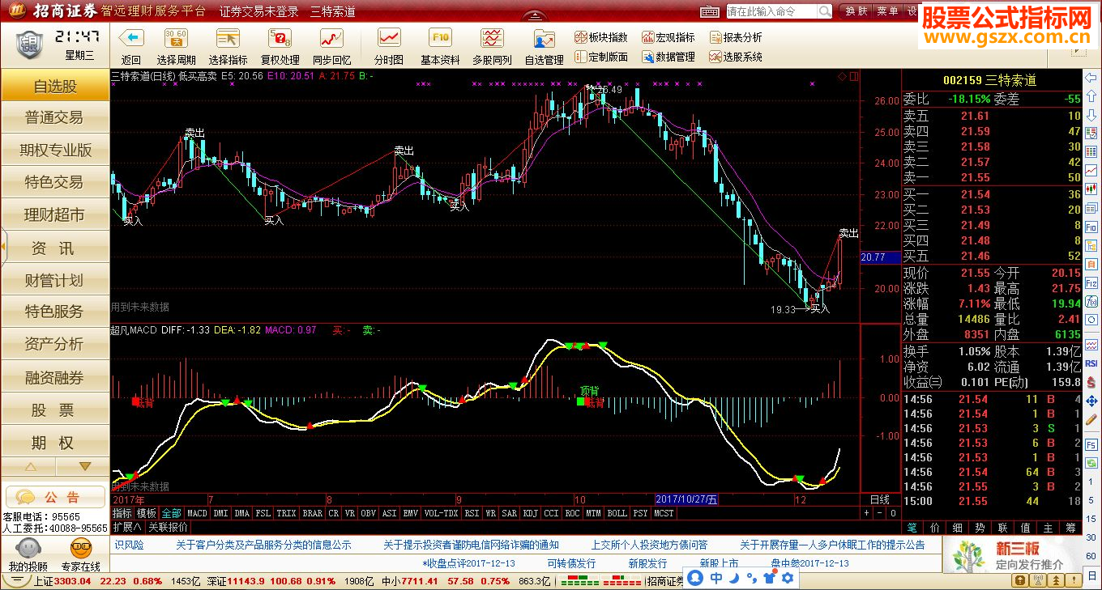Open 特色交易 in the left sidebar
Image resolution: width=1102 pixels, height=590 pixels.
coord(55,183)
